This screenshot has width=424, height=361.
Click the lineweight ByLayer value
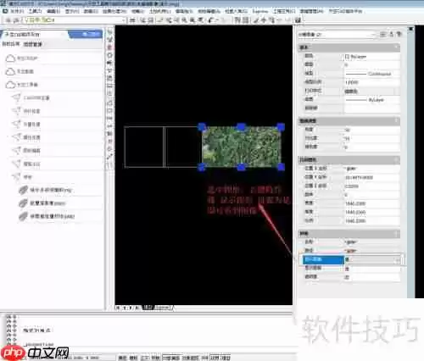coord(372,100)
